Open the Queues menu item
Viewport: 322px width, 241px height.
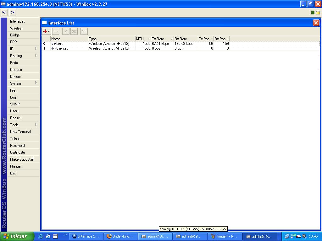(23, 69)
